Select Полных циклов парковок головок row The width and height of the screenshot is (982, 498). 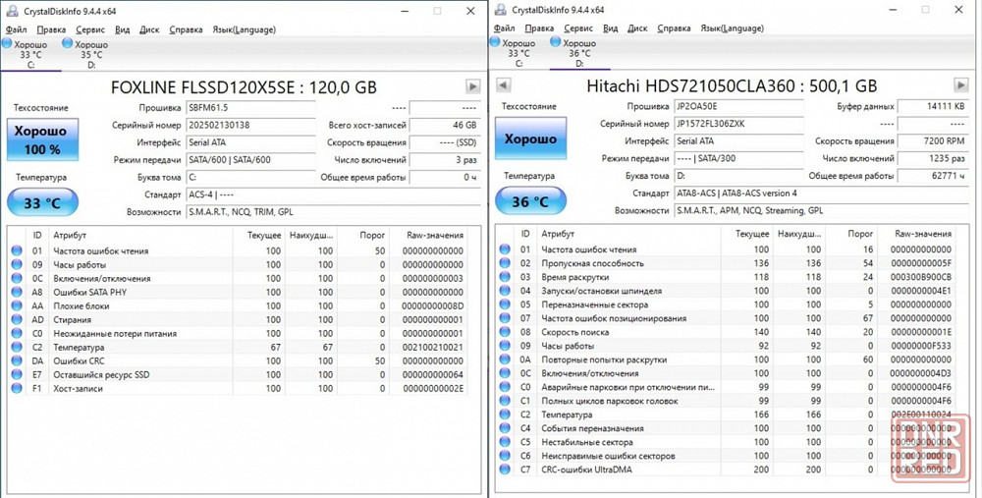(x=726, y=402)
